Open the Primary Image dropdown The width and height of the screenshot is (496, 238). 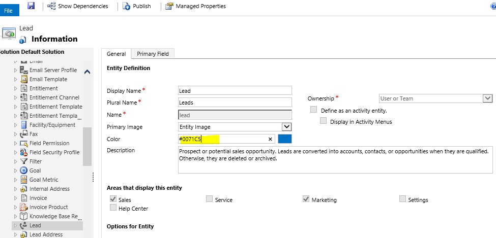tap(286, 127)
